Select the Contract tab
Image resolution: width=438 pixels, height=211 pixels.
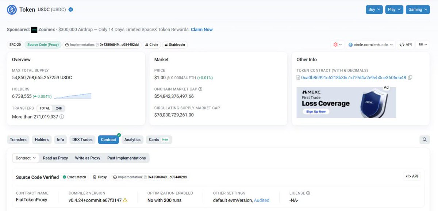(108, 139)
